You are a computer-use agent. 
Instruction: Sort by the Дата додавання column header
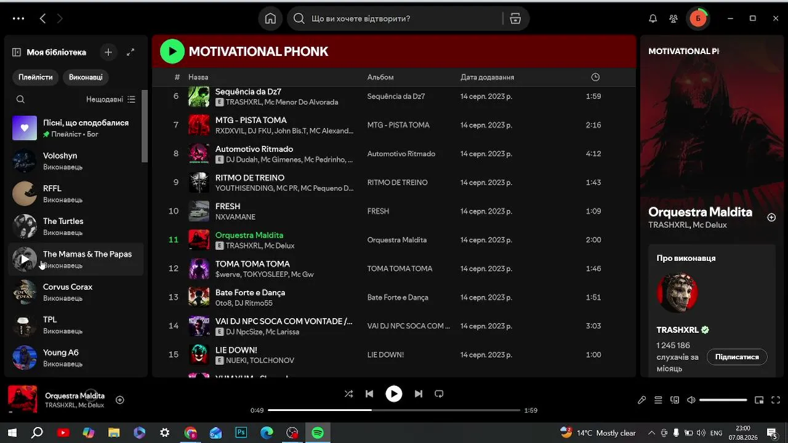click(x=487, y=77)
